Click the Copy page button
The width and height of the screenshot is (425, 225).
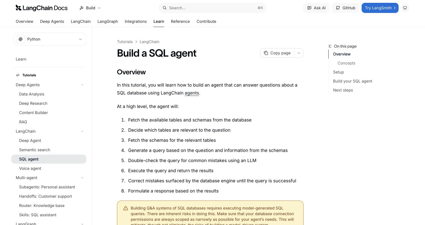[x=277, y=53]
